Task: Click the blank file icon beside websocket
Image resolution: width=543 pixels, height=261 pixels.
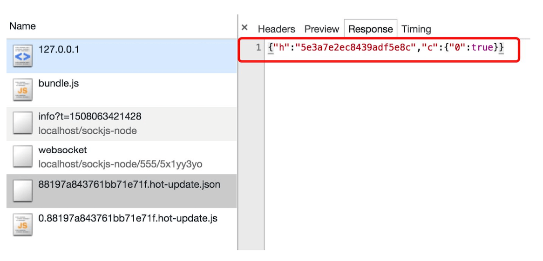Action: tap(22, 157)
